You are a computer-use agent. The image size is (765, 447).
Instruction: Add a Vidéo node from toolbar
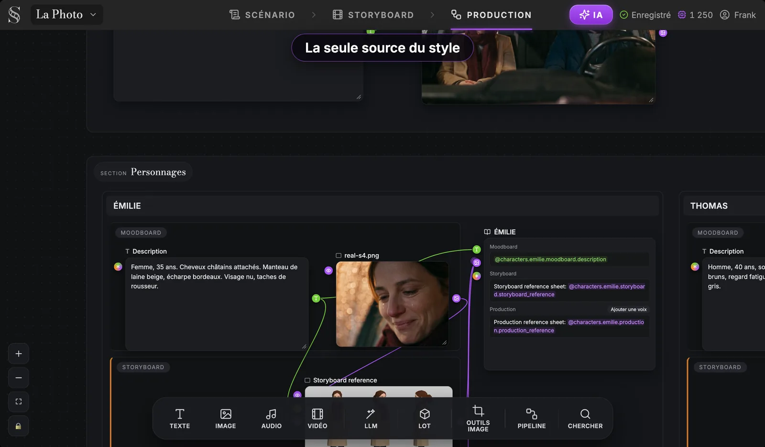[317, 419]
